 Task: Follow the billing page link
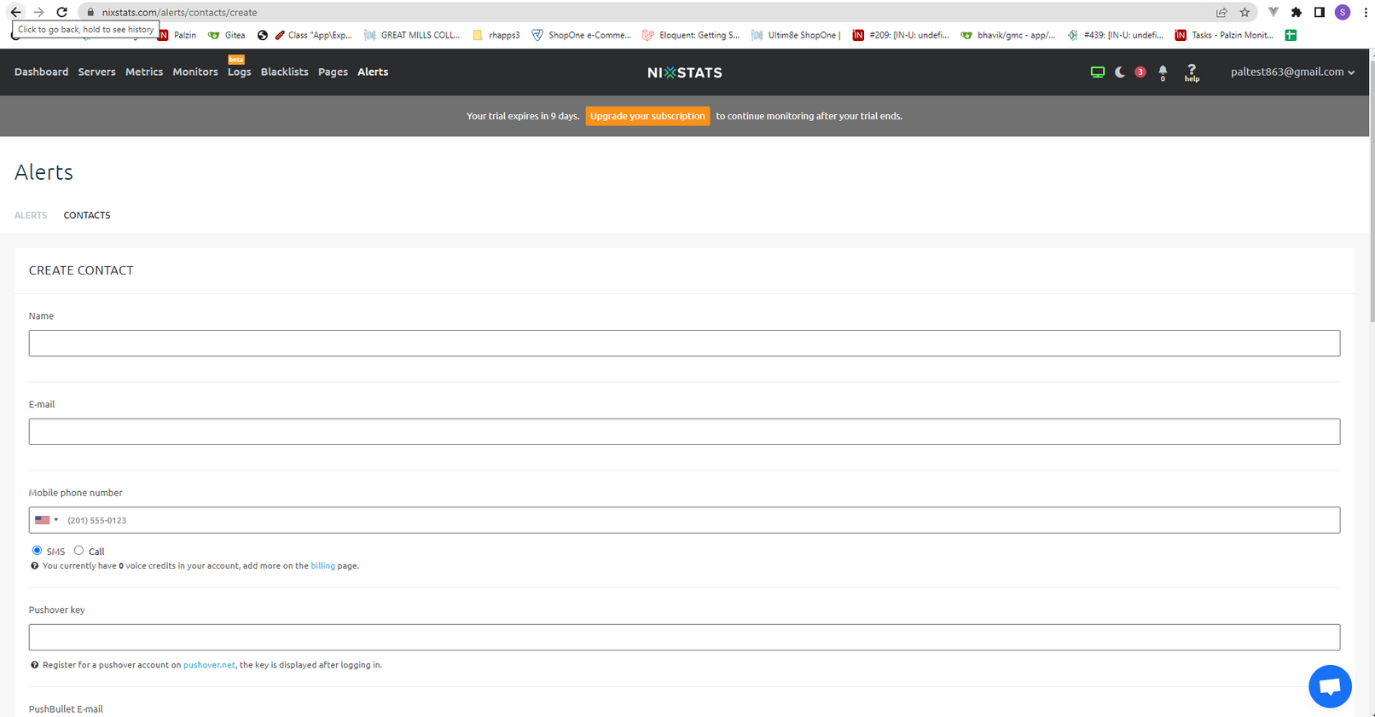[x=322, y=566]
